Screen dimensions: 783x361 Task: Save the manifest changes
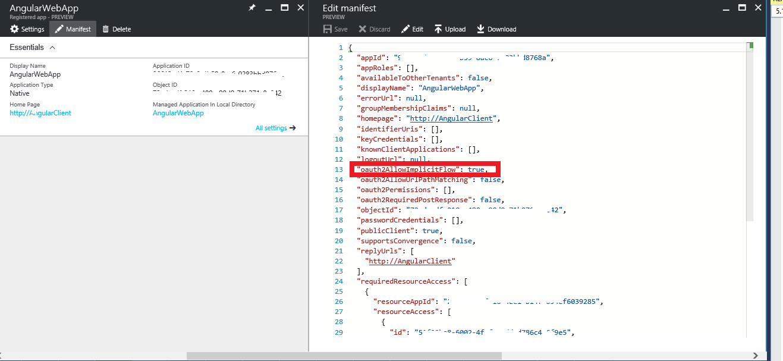click(x=335, y=29)
